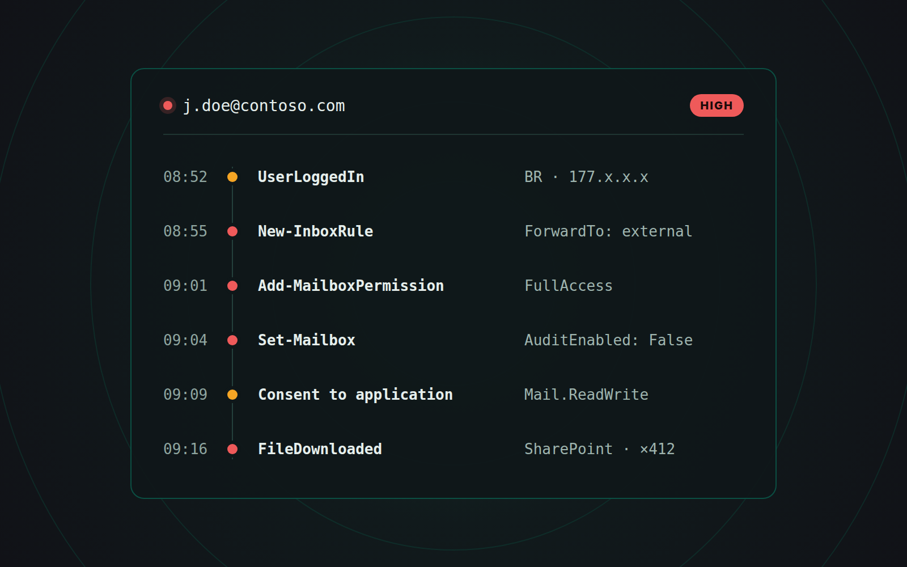907x567 pixels.
Task: Open the UserLoggedIn event
Action: click(x=311, y=177)
